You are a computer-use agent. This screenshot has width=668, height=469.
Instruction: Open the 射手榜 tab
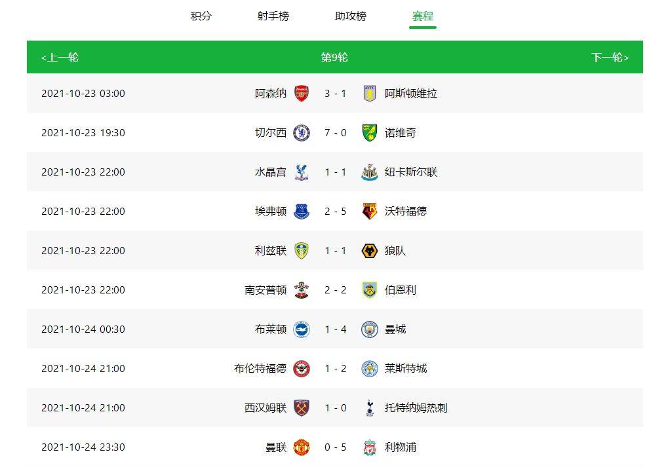coord(273,16)
